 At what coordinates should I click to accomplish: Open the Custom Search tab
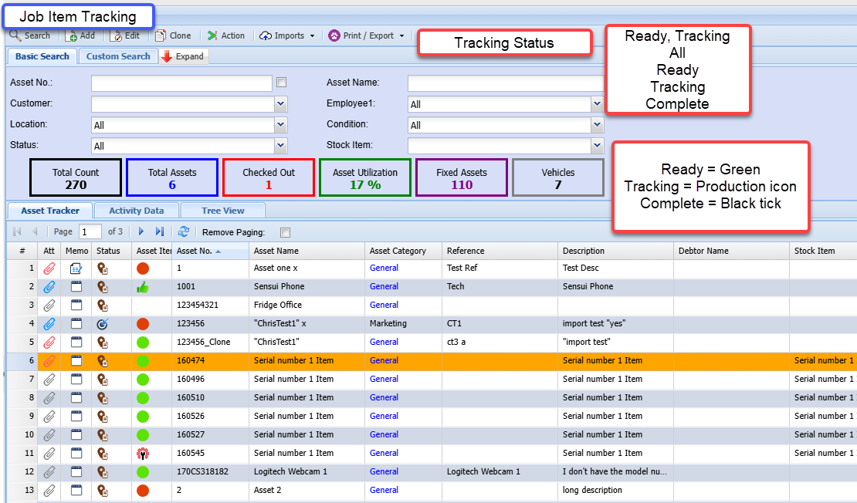(118, 56)
